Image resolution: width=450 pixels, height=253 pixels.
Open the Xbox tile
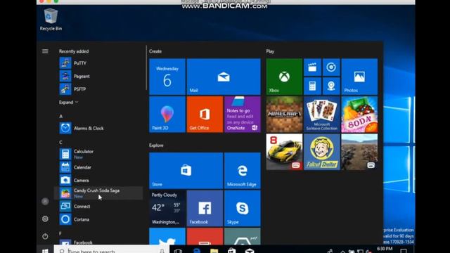[284, 77]
